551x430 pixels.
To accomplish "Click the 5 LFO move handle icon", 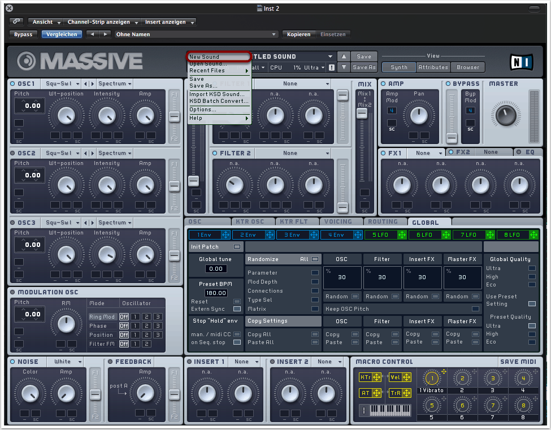I will click(x=402, y=234).
